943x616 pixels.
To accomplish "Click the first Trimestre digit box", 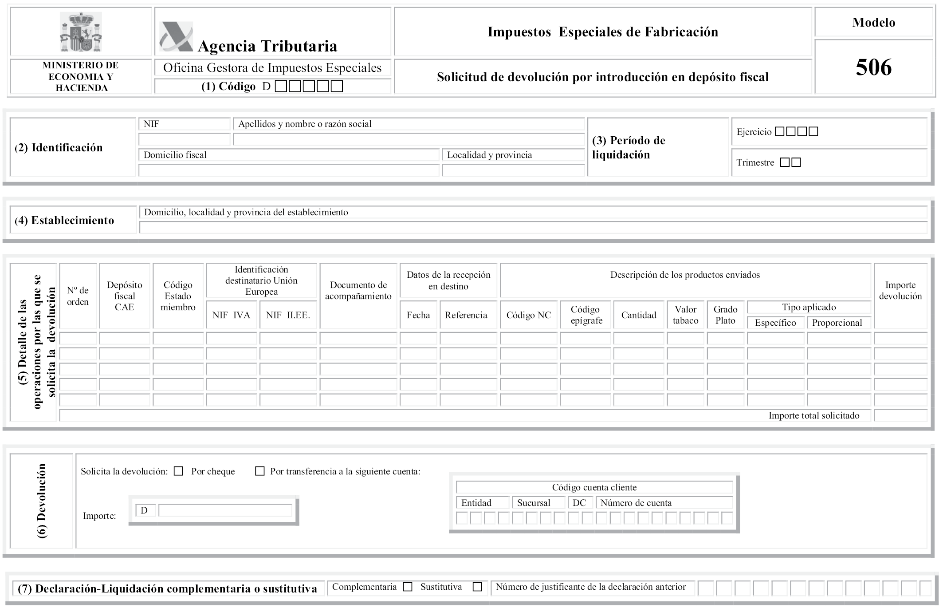I will tap(785, 162).
